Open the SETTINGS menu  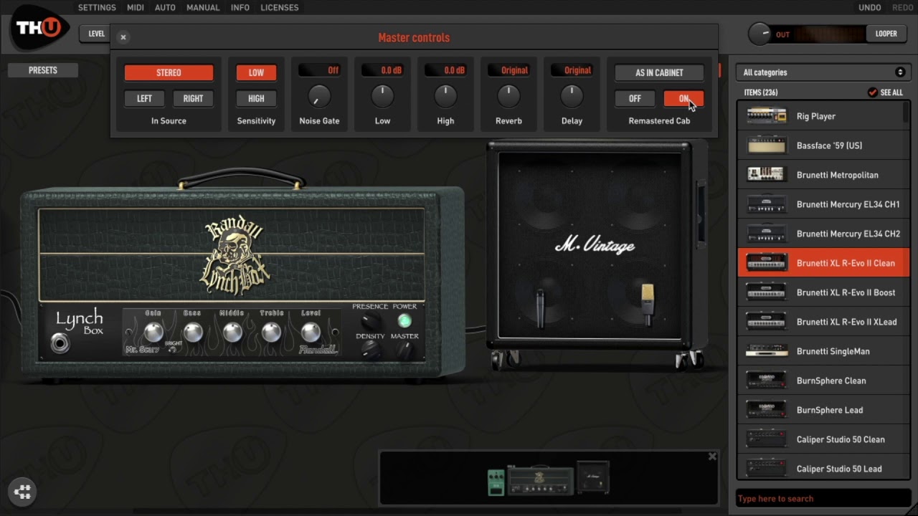[x=97, y=7]
